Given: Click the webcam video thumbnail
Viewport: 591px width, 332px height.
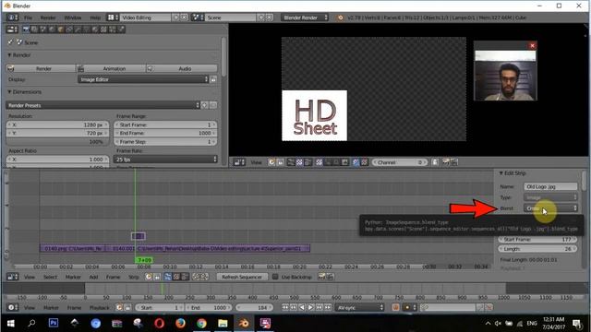Looking at the screenshot, I should pos(505,77).
